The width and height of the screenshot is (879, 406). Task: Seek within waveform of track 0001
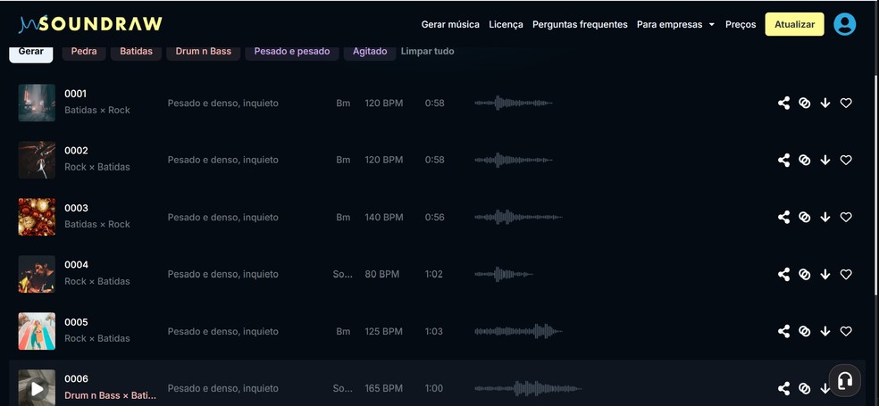coord(514,103)
